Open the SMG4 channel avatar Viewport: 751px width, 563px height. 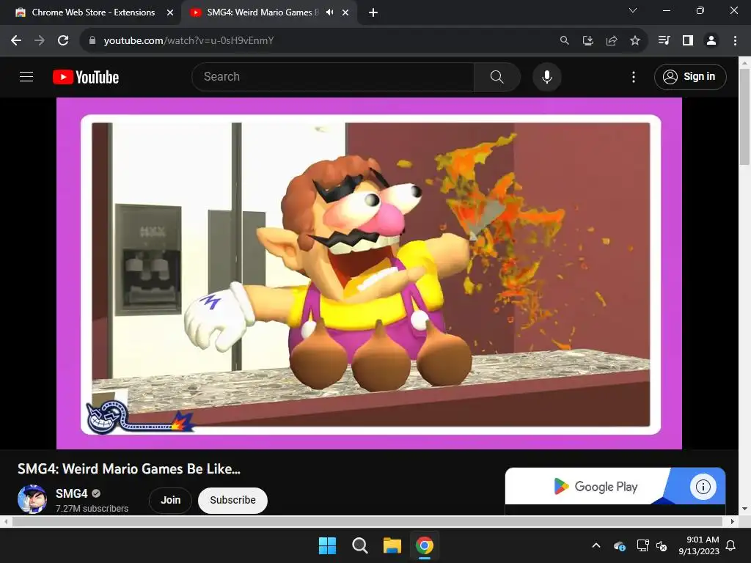32,498
